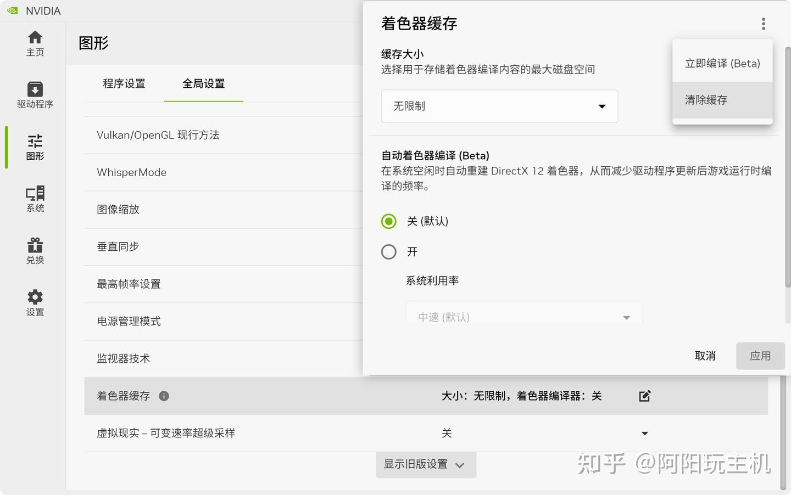791x495 pixels.
Task: Click 虚拟现实 – 可变速率超级采样 label
Action: pos(166,433)
